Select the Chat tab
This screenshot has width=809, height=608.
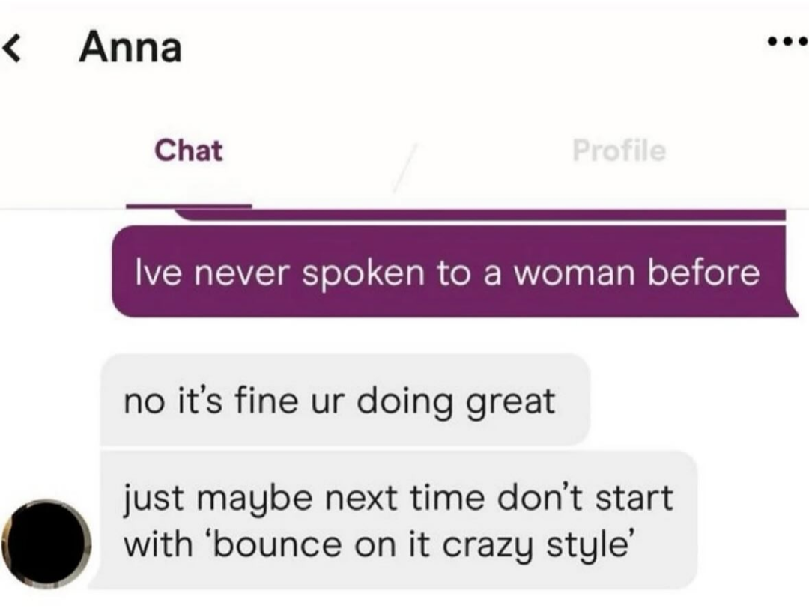point(189,151)
